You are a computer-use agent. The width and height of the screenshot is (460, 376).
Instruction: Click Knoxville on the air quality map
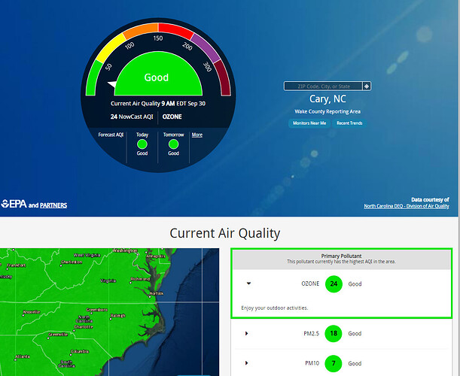click(x=31, y=312)
